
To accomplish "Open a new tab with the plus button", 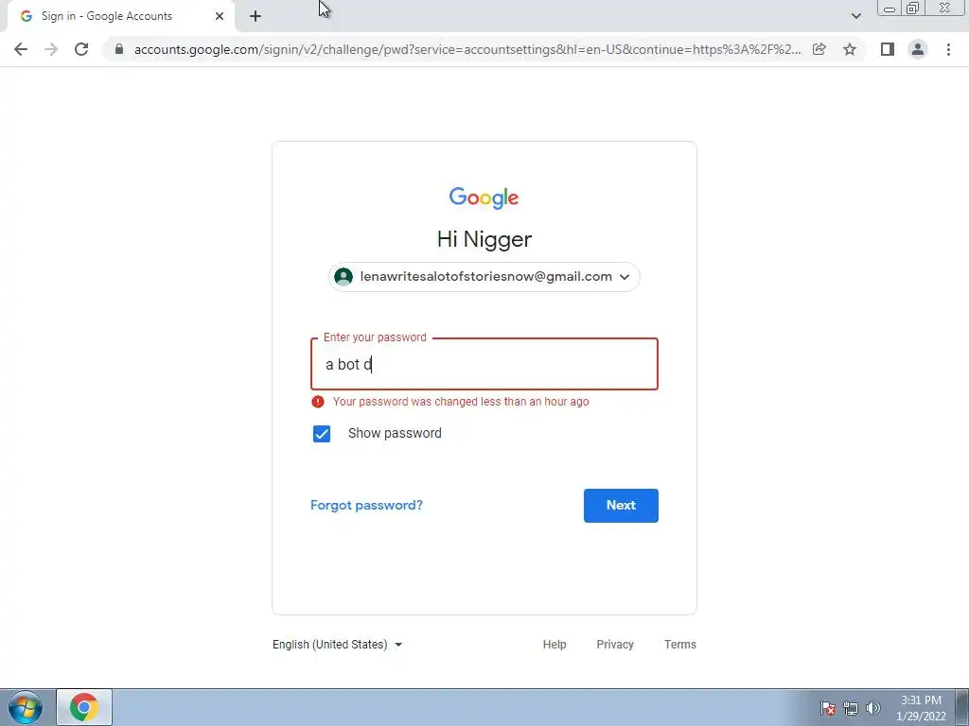I will (255, 16).
